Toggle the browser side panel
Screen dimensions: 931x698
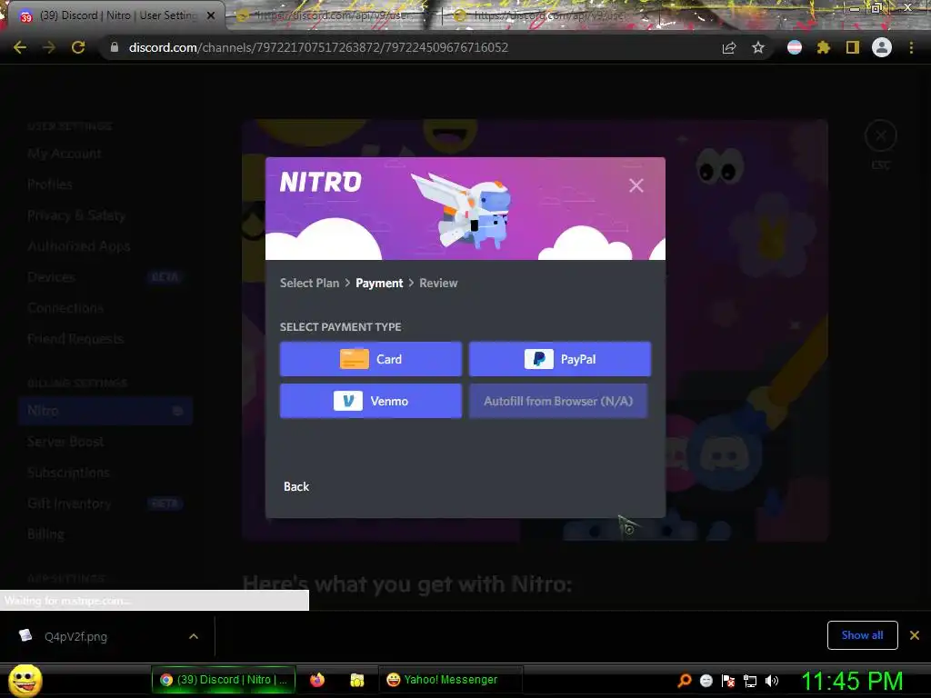[x=853, y=47]
